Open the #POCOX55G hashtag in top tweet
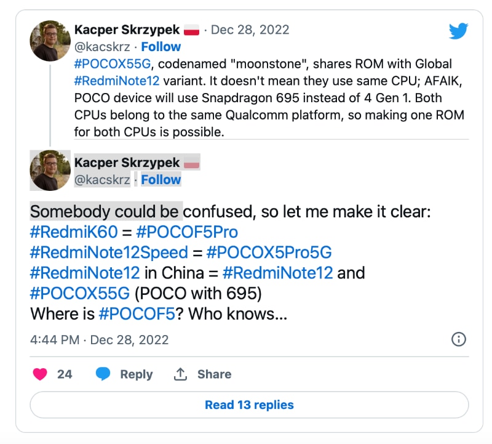492x444 pixels. [113, 64]
